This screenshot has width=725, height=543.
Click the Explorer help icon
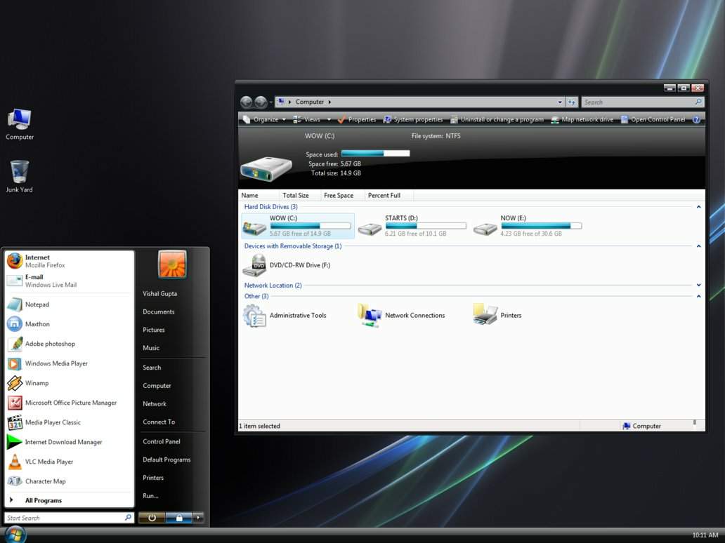pyautogui.click(x=696, y=119)
